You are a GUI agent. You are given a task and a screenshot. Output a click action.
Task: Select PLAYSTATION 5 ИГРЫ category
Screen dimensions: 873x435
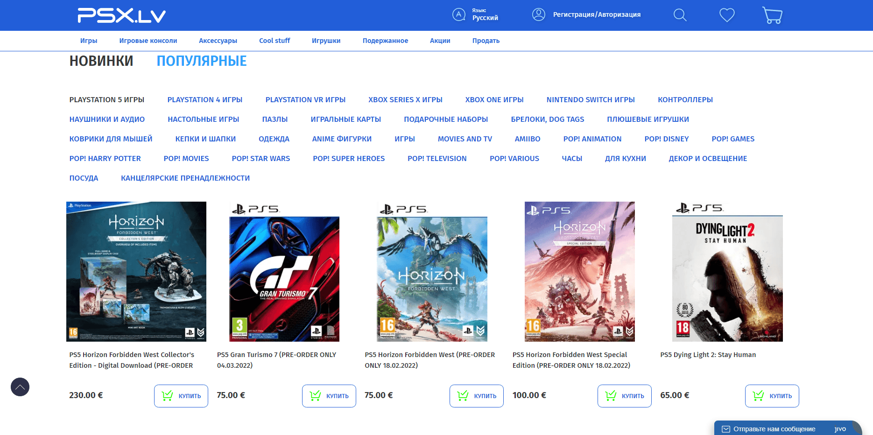coord(107,99)
